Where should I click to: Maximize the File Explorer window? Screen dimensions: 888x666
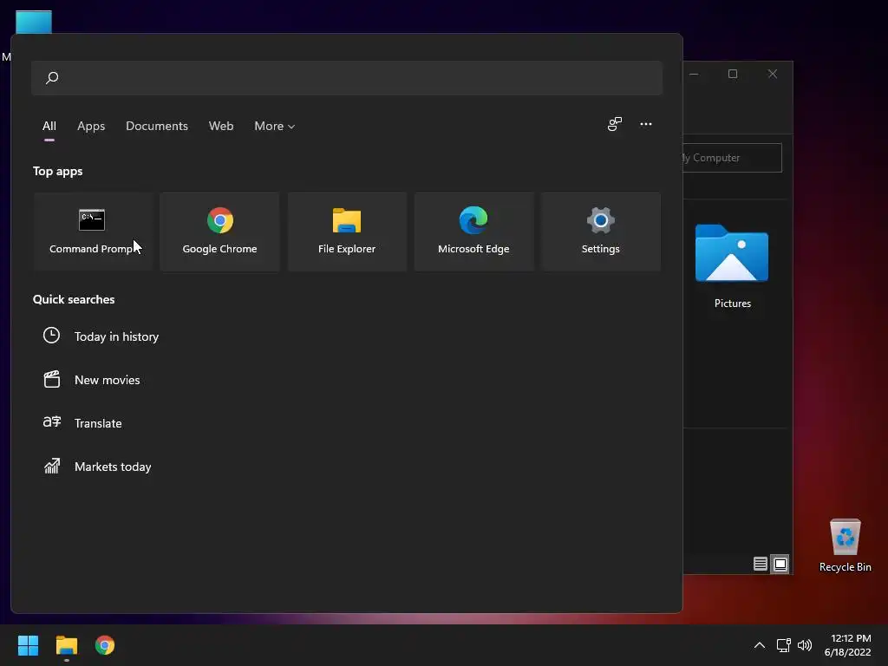coord(733,74)
